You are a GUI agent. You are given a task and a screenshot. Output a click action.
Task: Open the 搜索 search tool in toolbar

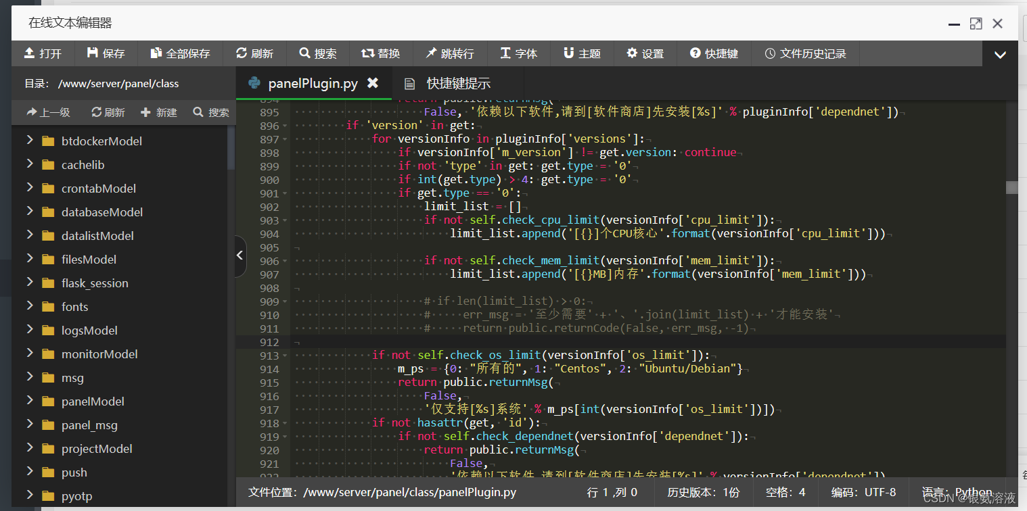point(318,53)
